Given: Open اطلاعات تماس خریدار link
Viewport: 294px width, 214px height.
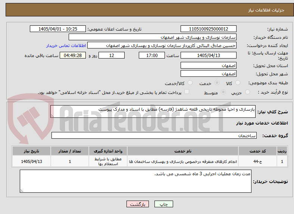Looking at the screenshot, I should [x=66, y=45].
